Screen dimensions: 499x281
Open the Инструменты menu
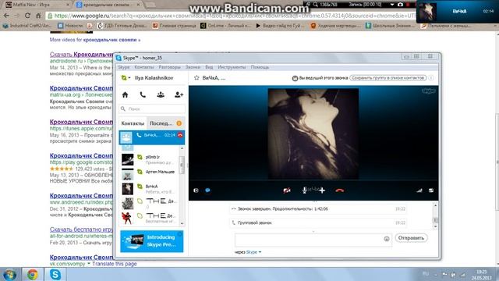coord(232,67)
